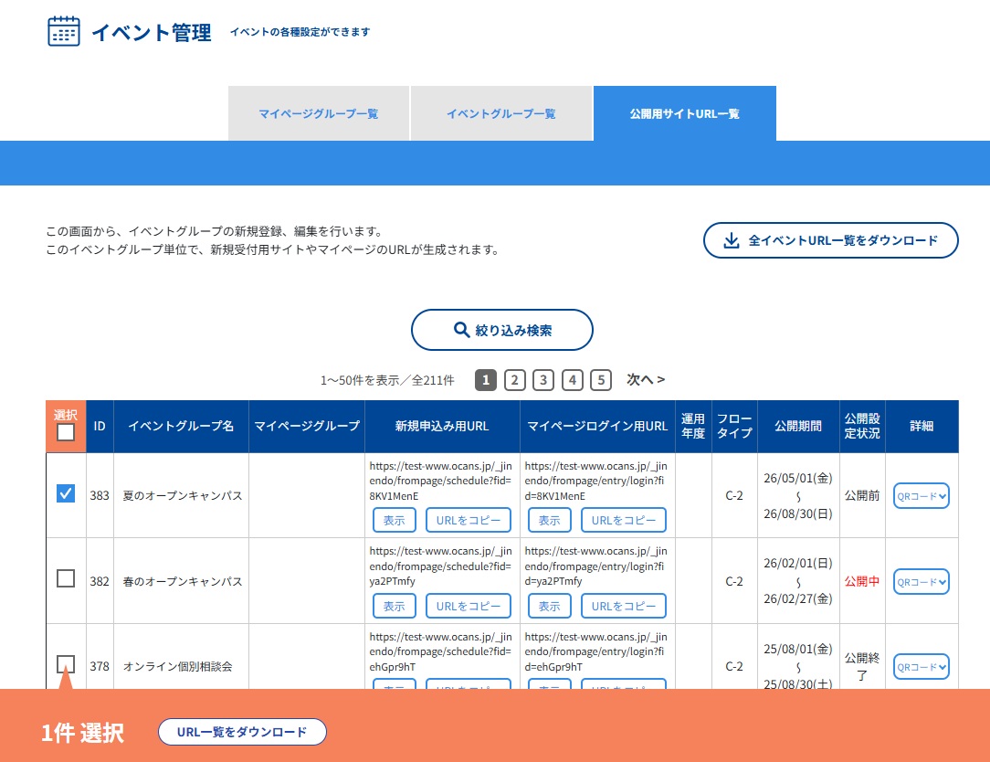Go to page 5 of results
The width and height of the screenshot is (990, 762).
601,380
